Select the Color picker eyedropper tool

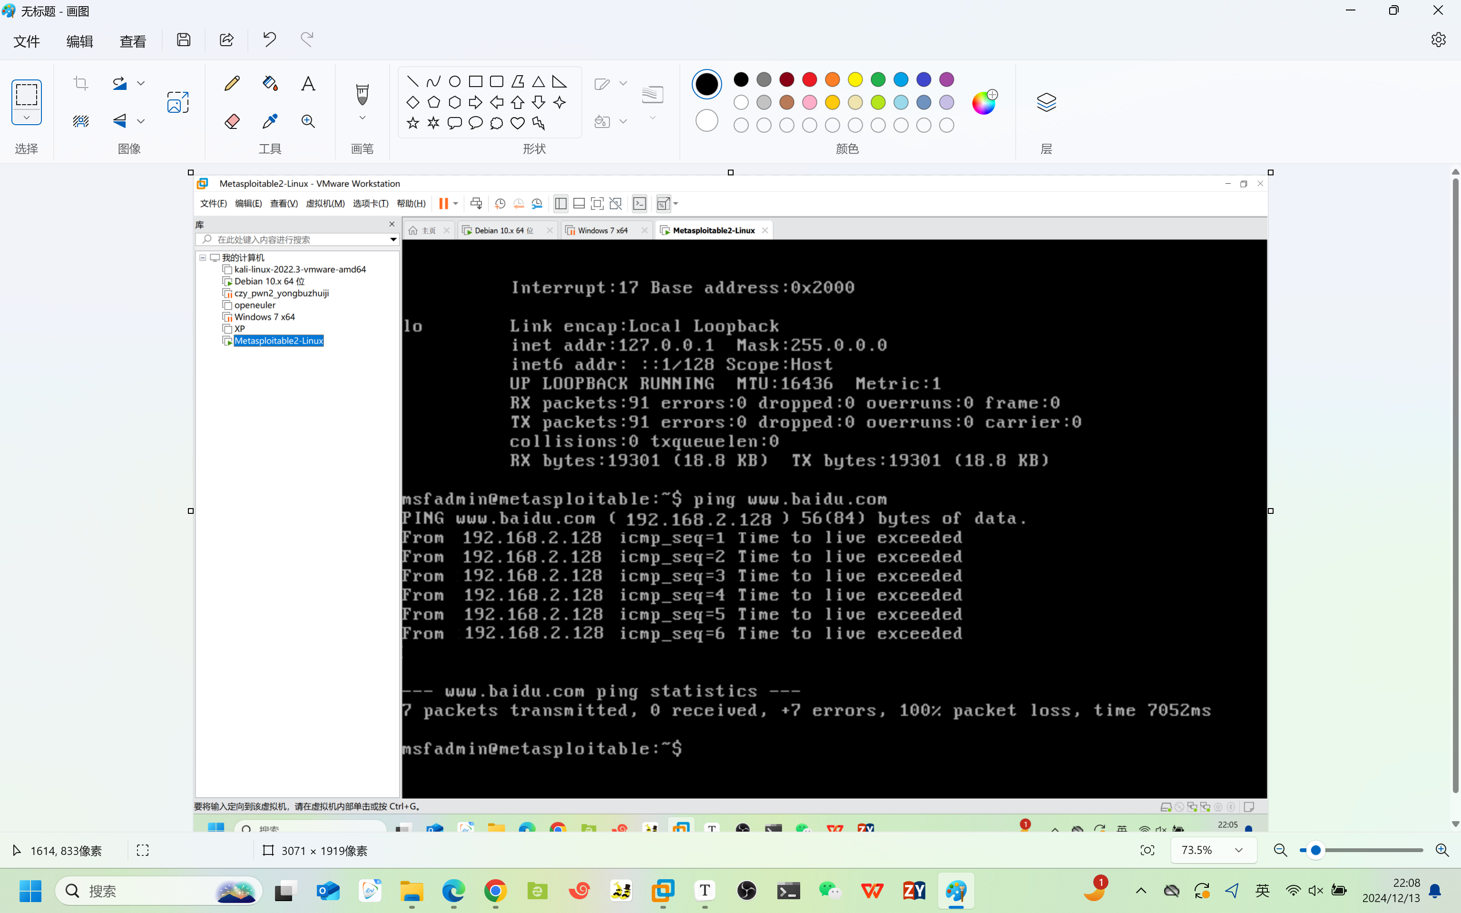[x=270, y=121]
